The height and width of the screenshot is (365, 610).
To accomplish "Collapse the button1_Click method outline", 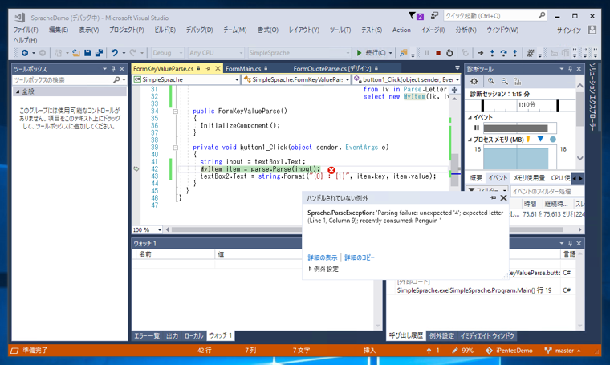I will (x=176, y=148).
